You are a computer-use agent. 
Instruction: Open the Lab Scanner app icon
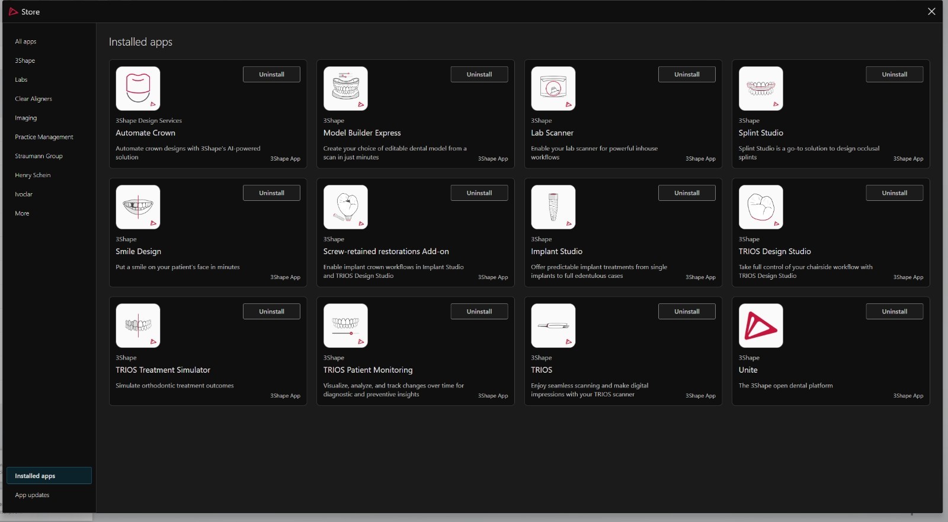(553, 88)
